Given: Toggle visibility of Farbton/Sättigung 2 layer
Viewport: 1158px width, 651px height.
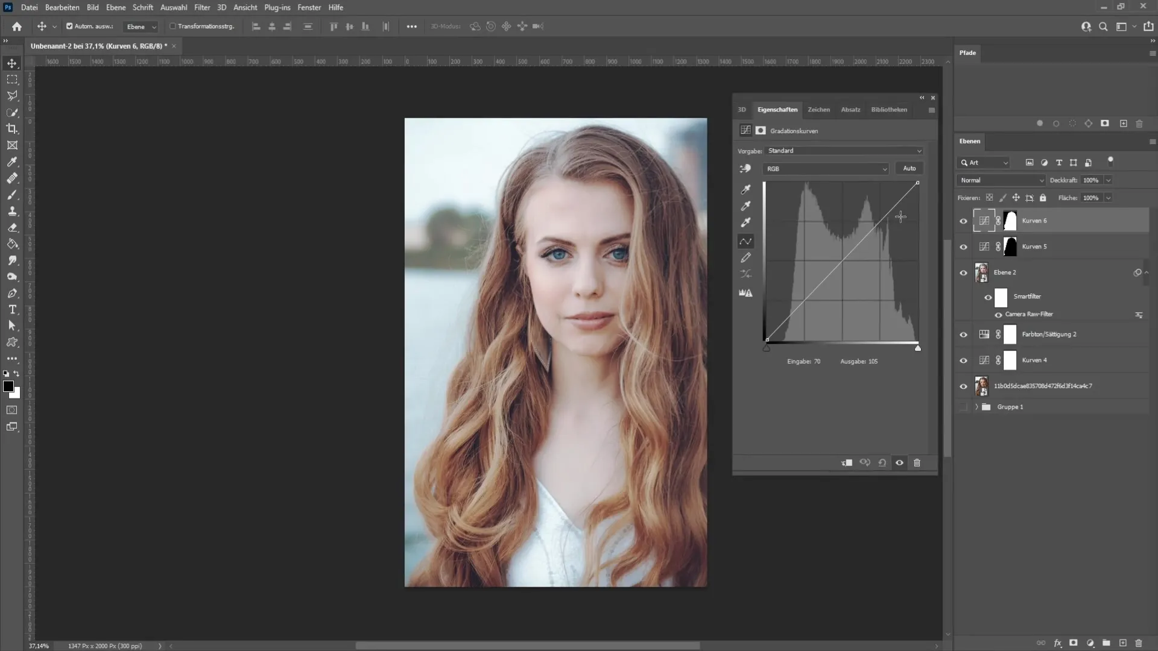Looking at the screenshot, I should pyautogui.click(x=963, y=335).
